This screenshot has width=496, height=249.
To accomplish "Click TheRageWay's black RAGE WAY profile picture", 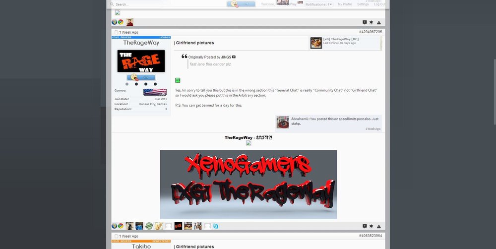I will (x=141, y=61).
